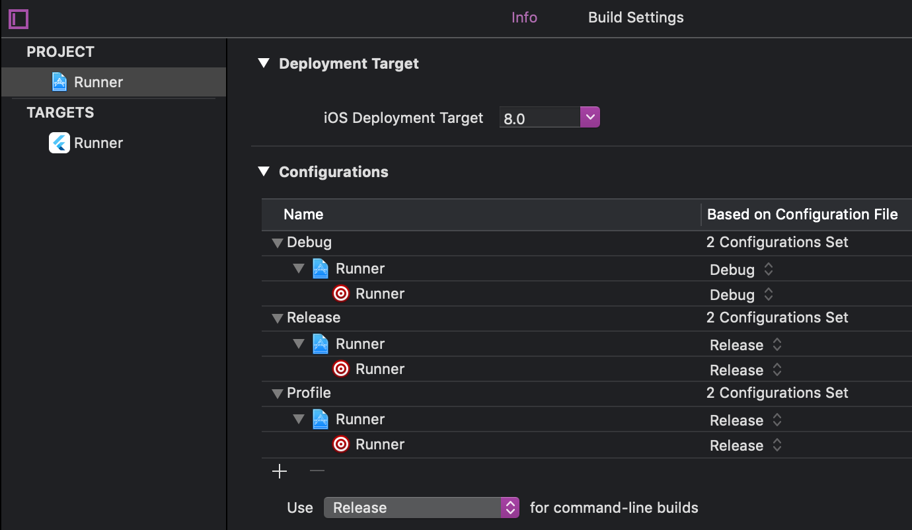The image size is (912, 530).
Task: Select the Flutter Runner target icon
Action: point(59,143)
